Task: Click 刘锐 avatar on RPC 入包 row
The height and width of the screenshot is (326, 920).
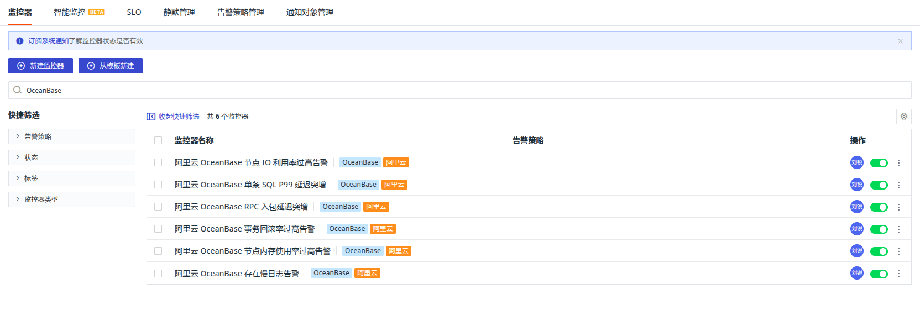Action: click(x=857, y=207)
